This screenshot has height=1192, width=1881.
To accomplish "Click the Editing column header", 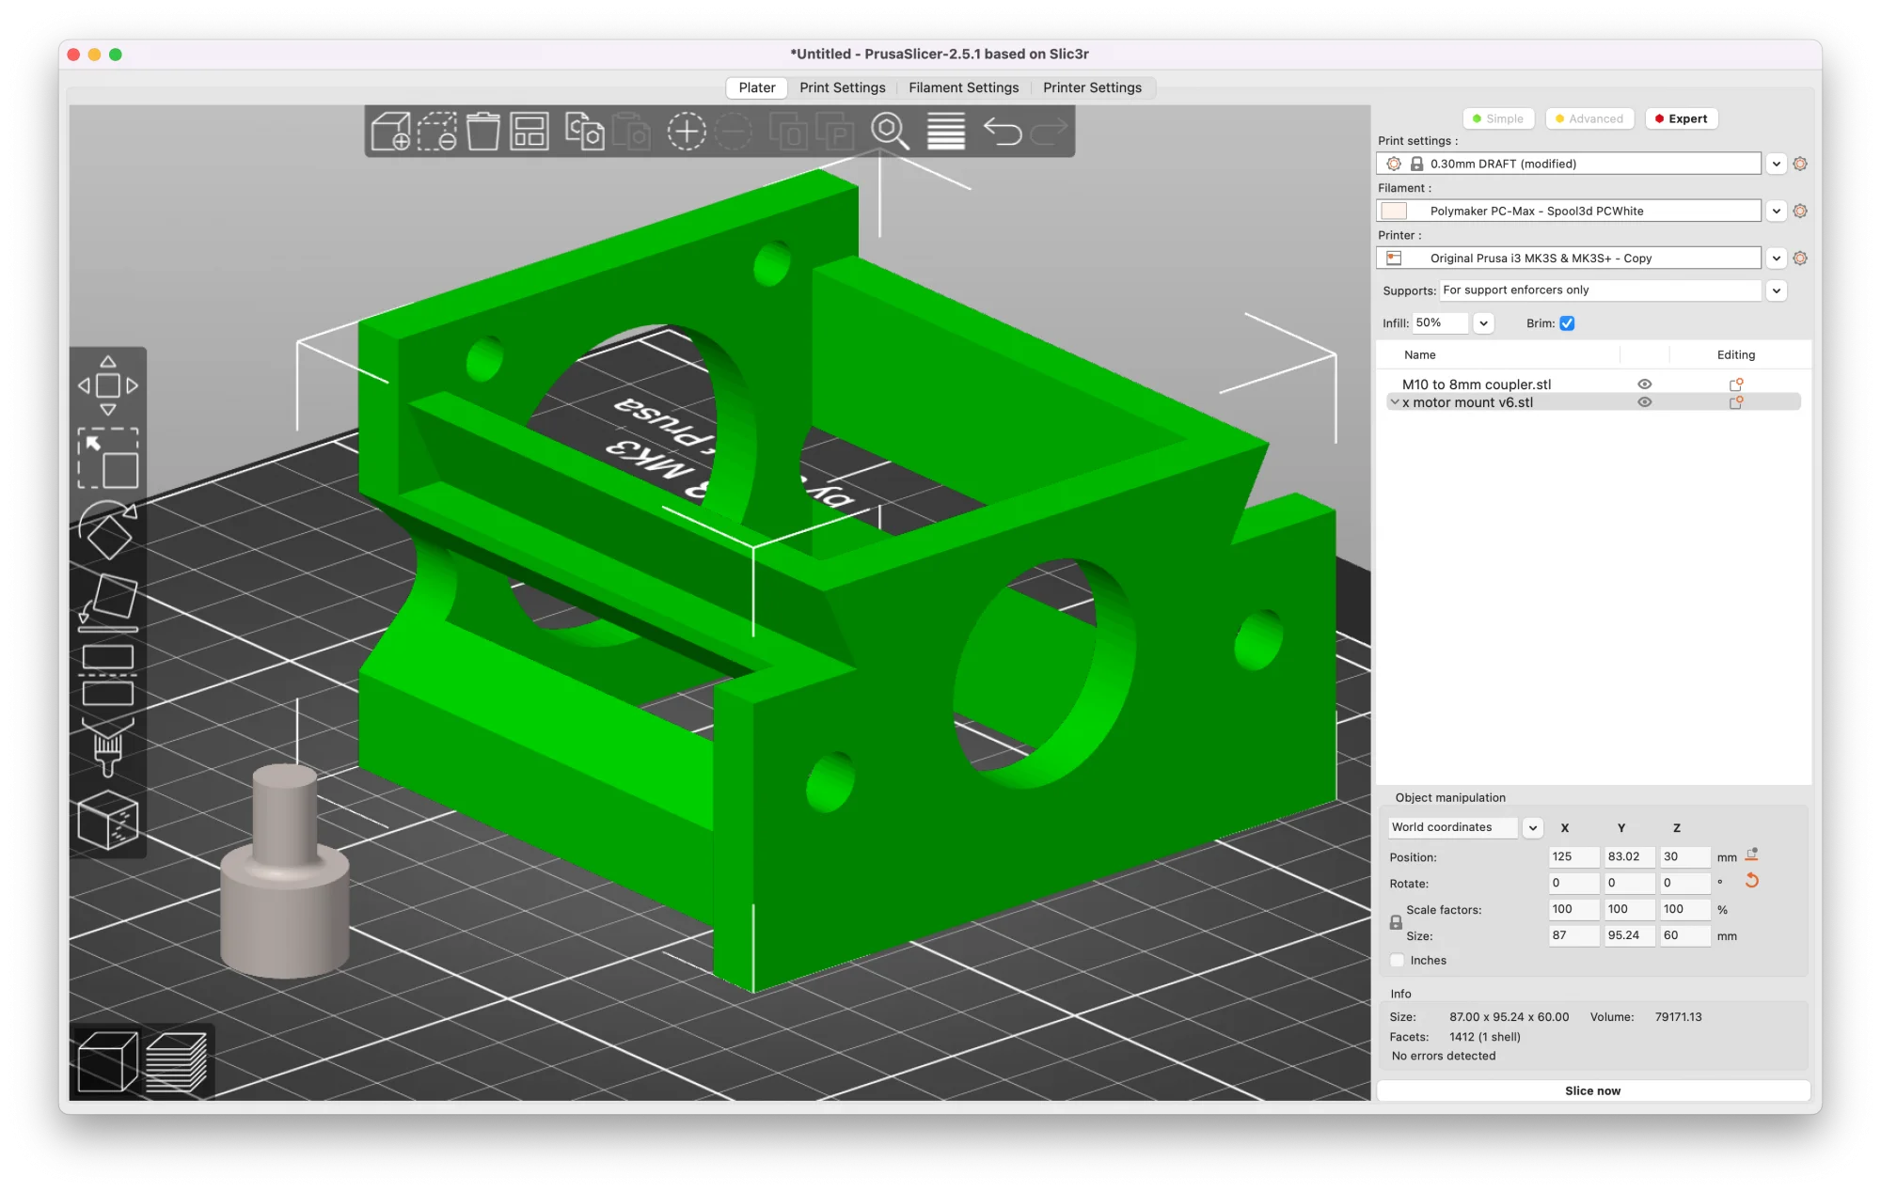I will (x=1735, y=354).
